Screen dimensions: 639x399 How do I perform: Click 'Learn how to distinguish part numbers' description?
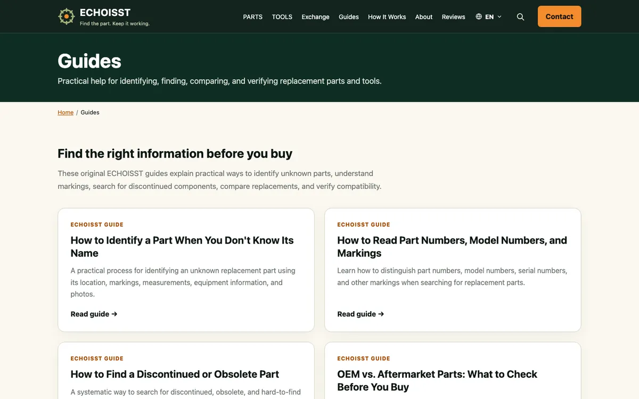point(452,277)
